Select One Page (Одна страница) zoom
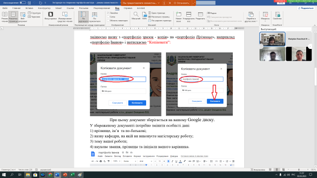Image resolution: width=317 pixels, height=178 pixels. [x=157, y=13]
